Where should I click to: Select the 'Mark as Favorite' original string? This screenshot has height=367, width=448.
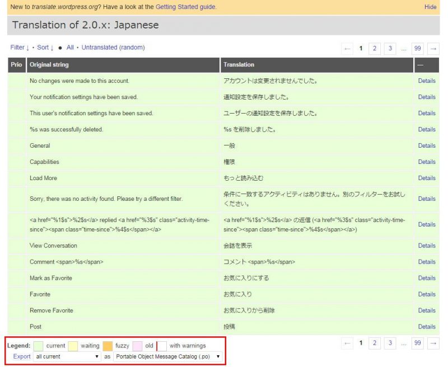[x=51, y=278]
